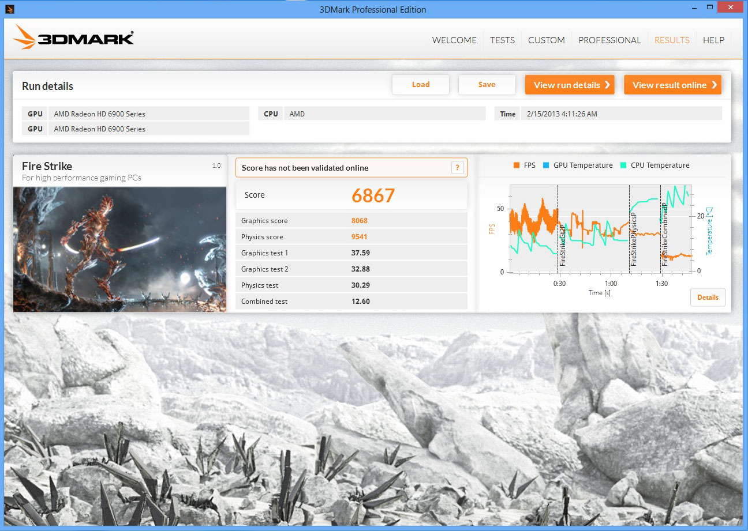Click the Physics score value 9541
Viewport: 748px width, 531px height.
pyautogui.click(x=359, y=237)
